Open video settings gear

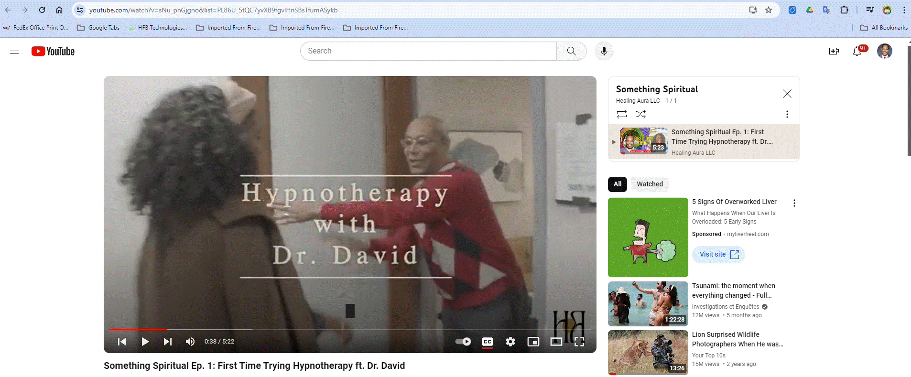[x=510, y=342]
